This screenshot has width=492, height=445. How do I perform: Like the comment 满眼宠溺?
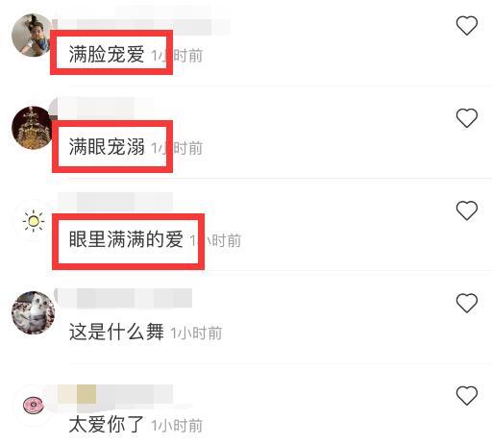[467, 118]
